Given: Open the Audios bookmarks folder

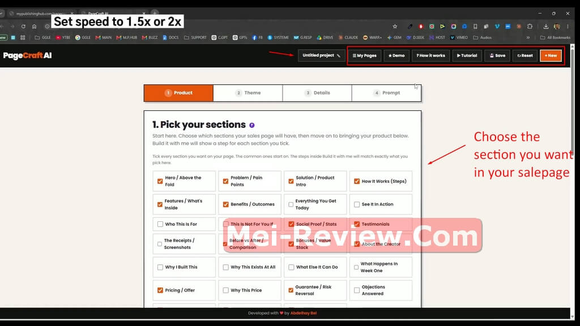Looking at the screenshot, I should click(x=483, y=37).
